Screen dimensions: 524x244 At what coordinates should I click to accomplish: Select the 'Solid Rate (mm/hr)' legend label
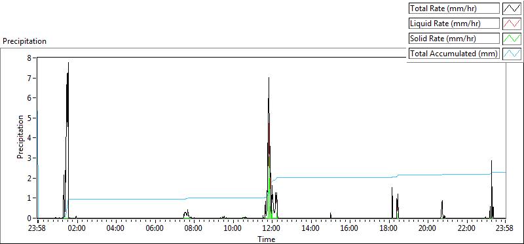pos(454,38)
